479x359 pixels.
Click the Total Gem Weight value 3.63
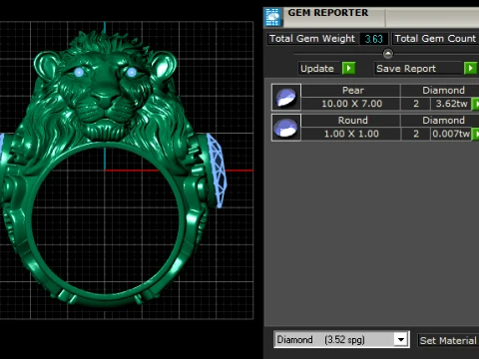[374, 39]
